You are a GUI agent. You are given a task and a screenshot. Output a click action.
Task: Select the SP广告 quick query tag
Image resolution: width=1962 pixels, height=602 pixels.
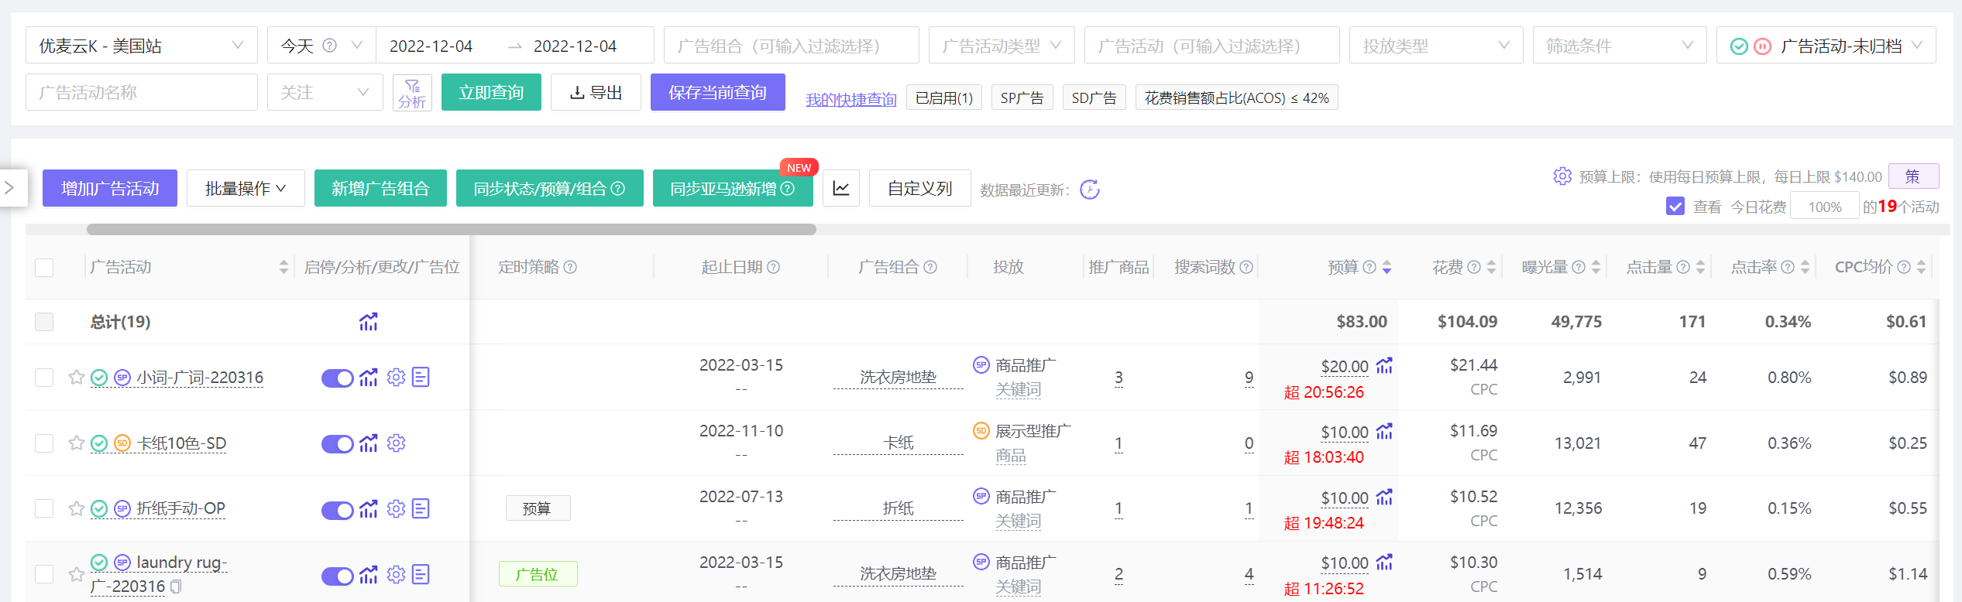(1022, 98)
